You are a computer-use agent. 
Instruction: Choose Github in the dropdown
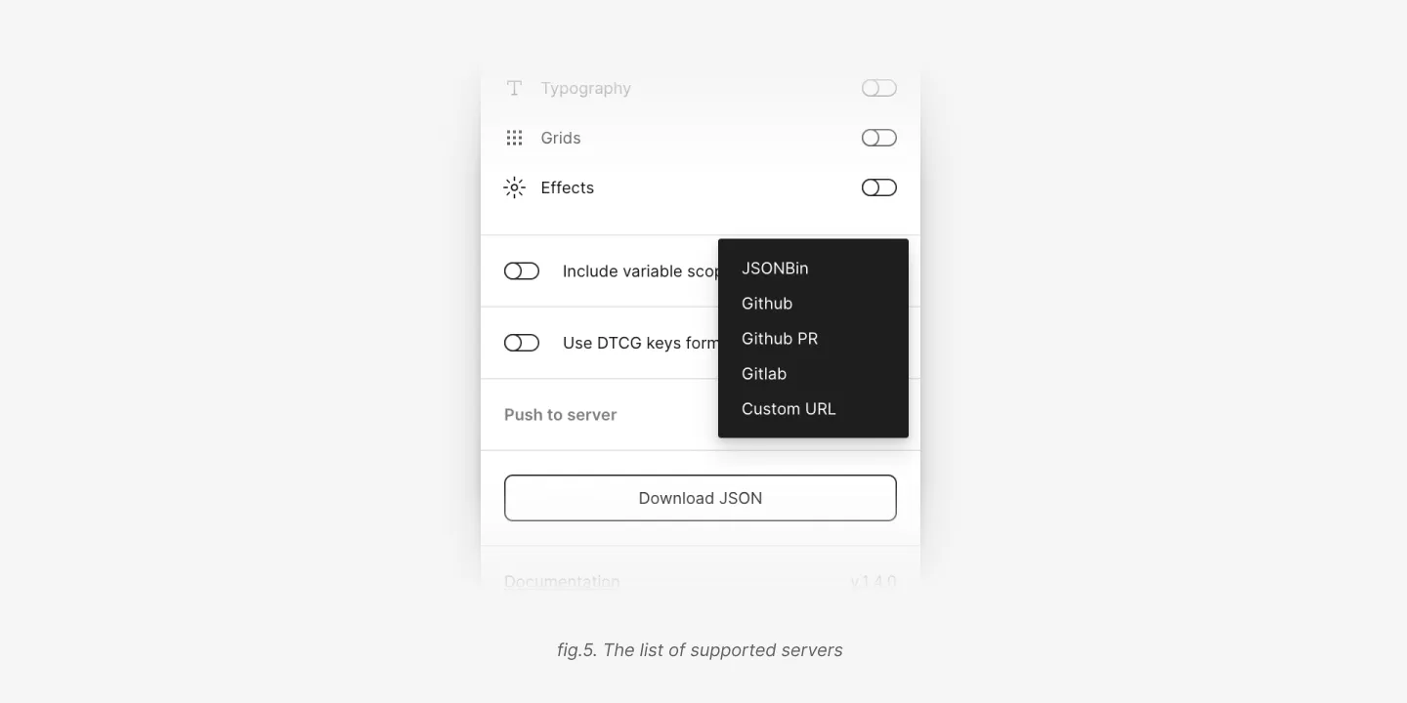767,304
